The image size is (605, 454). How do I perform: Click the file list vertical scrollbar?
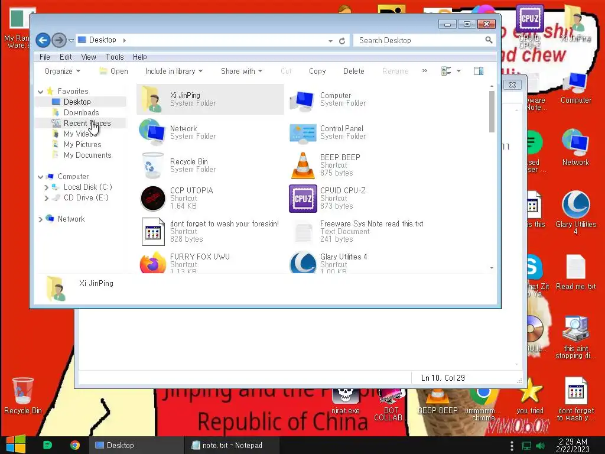(492, 112)
